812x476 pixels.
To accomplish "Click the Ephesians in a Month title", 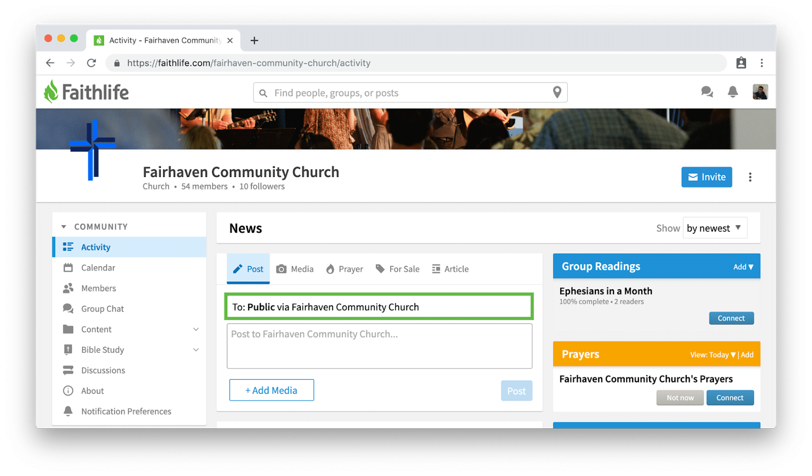I will (605, 291).
